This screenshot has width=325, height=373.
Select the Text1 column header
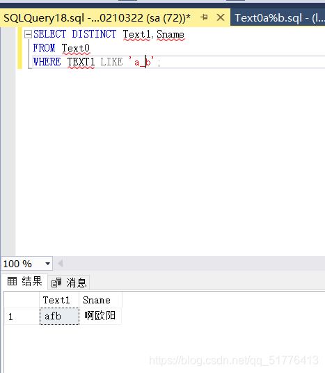click(x=59, y=300)
